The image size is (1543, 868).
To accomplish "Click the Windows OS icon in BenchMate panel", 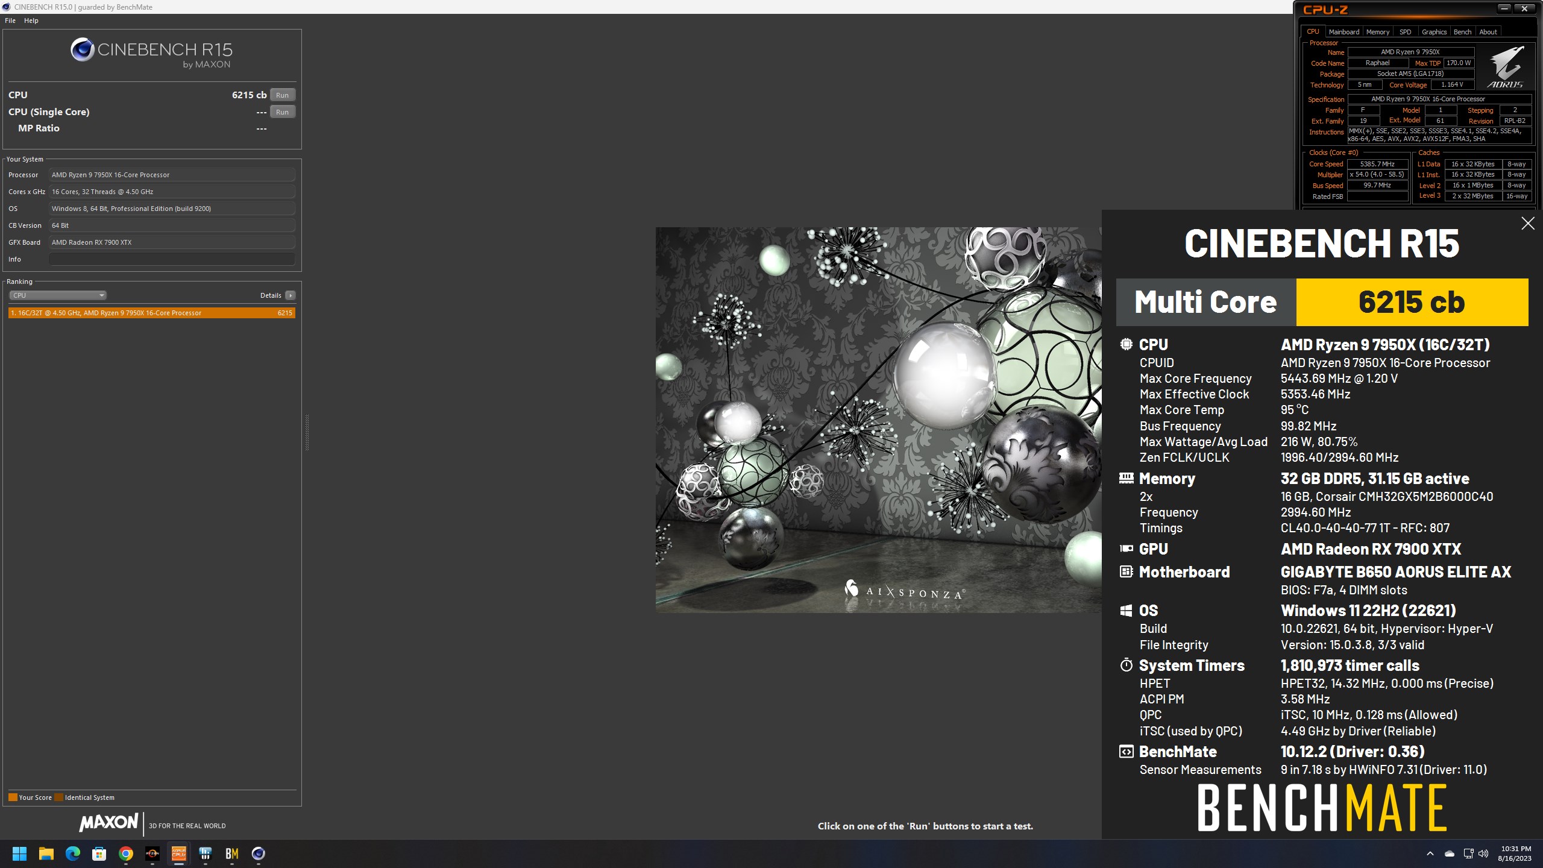I will pos(1126,611).
